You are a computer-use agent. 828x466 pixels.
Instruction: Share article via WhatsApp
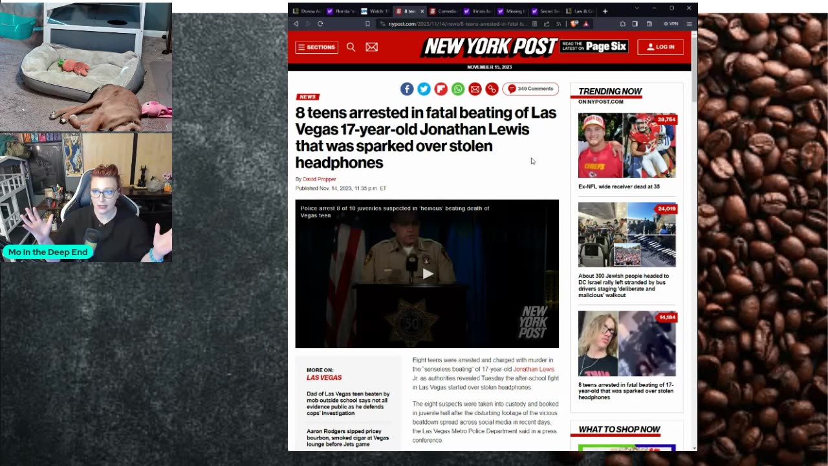pos(458,89)
